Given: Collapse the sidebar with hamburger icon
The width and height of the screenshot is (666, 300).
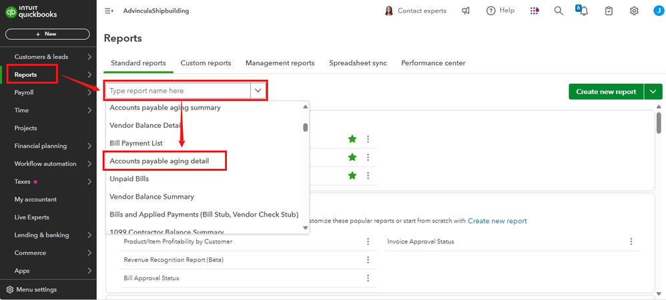Looking at the screenshot, I should point(109,11).
